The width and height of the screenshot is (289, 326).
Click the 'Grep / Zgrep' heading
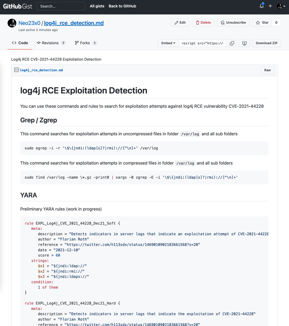[x=39, y=120]
